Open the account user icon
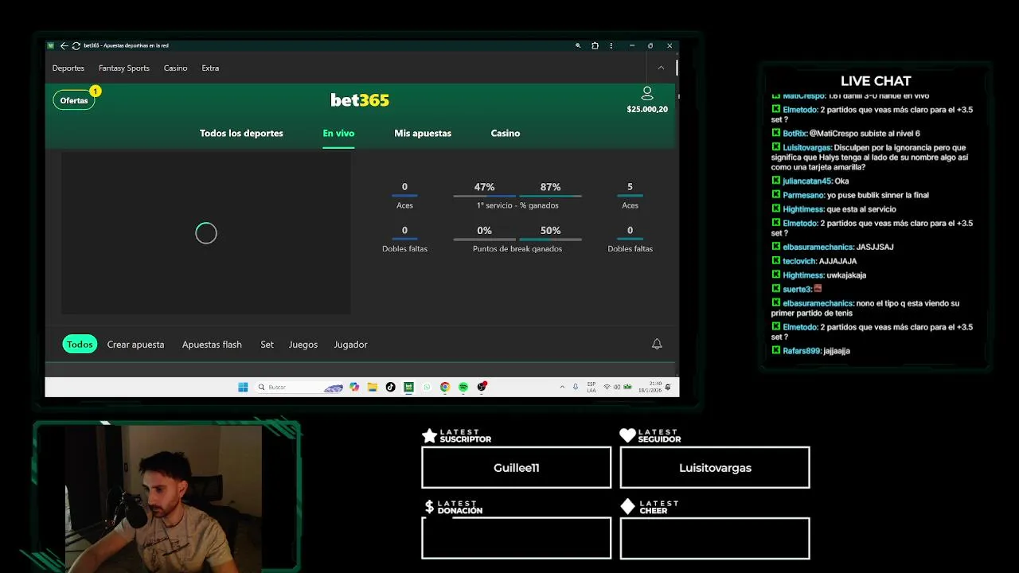Viewport: 1019px width, 573px height. (x=647, y=93)
